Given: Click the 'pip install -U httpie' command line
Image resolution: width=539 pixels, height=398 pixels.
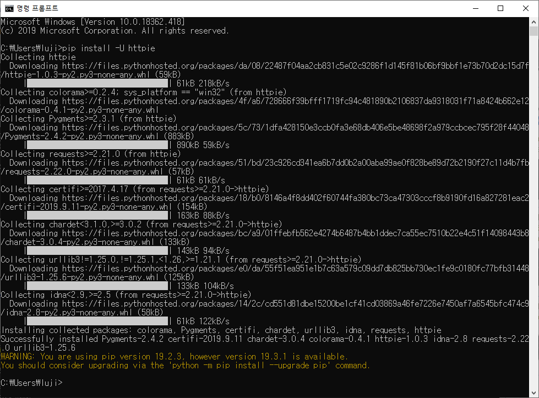Looking at the screenshot, I should (x=78, y=48).
